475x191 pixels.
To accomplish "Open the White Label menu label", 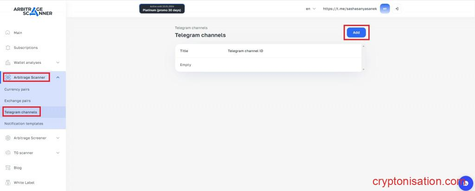I will [24, 183].
